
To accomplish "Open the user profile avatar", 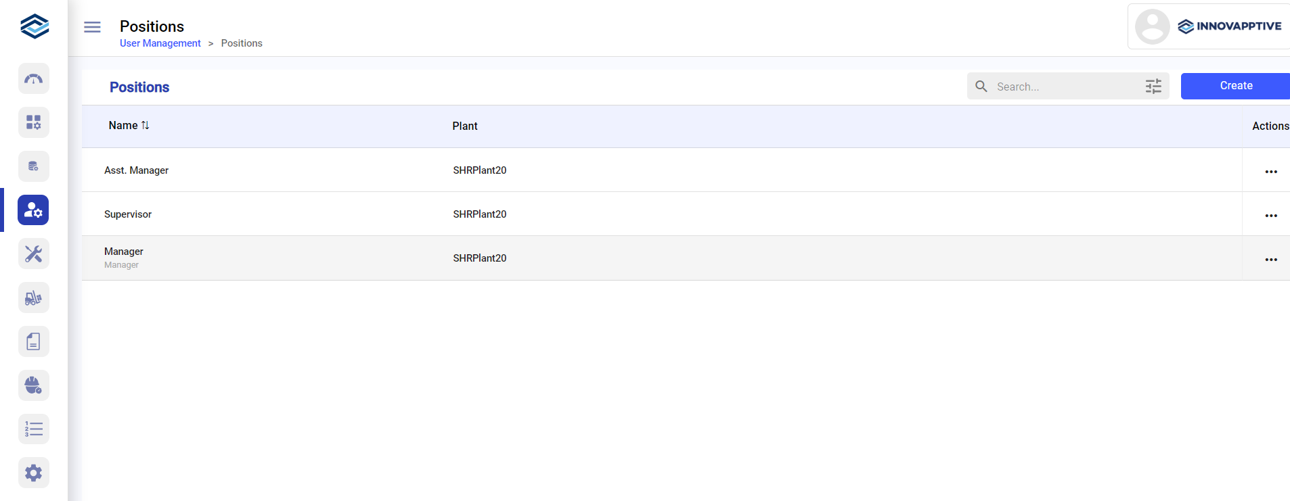I will click(x=1152, y=26).
